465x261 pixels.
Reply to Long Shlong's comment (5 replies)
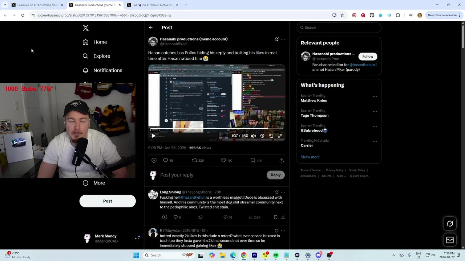177,217
